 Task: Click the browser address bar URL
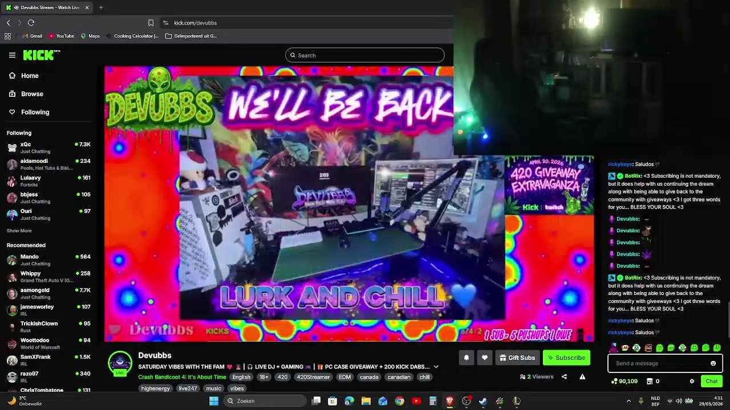195,23
